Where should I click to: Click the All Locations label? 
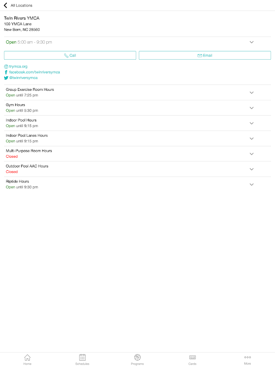tap(22, 6)
